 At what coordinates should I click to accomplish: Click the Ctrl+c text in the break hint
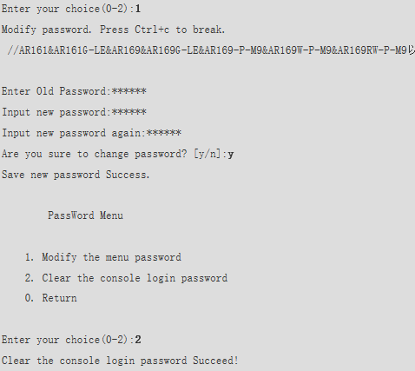(152, 30)
